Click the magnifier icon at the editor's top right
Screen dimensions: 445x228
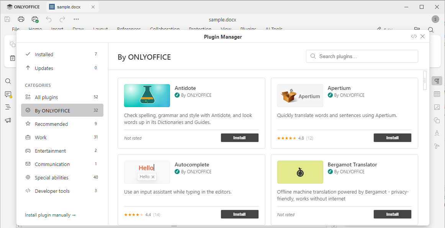[431, 30]
